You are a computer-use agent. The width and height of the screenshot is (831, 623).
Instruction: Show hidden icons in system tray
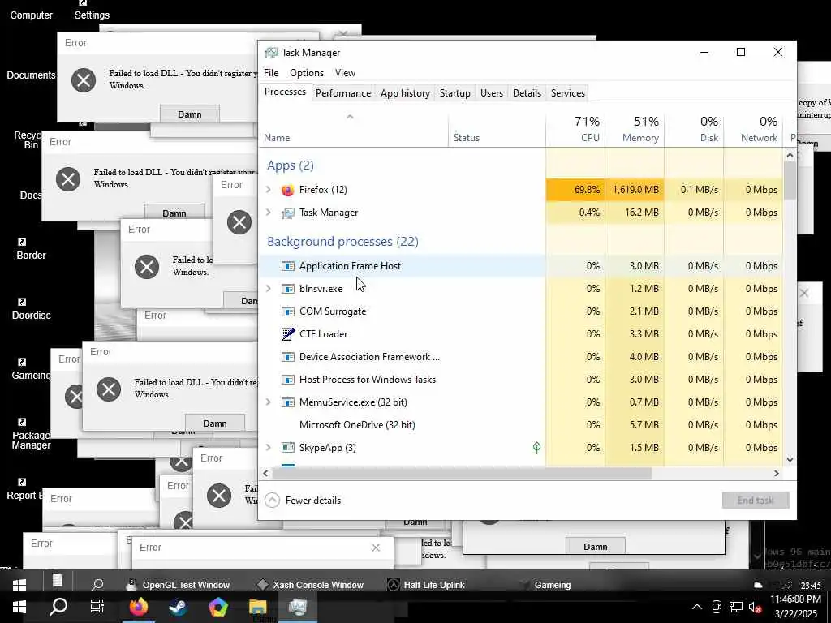pos(697,607)
